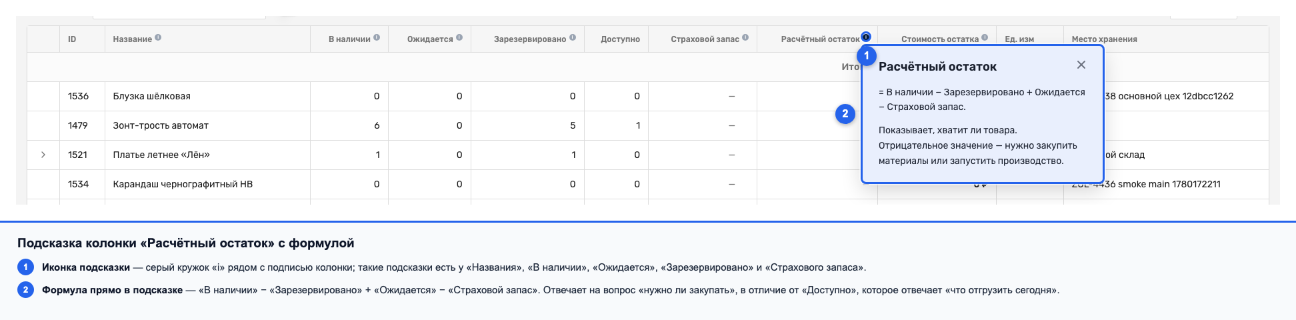
Task: Click the «Название» column header label
Action: (132, 39)
